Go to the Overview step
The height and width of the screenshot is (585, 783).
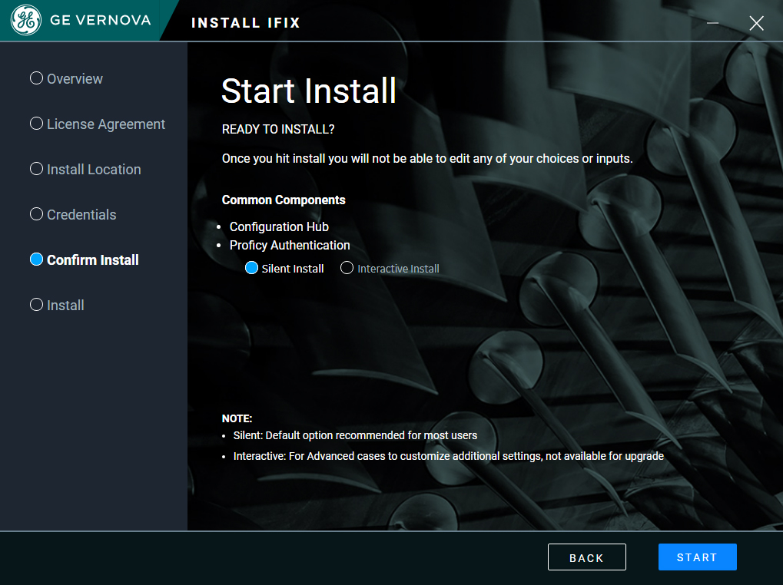66,79
